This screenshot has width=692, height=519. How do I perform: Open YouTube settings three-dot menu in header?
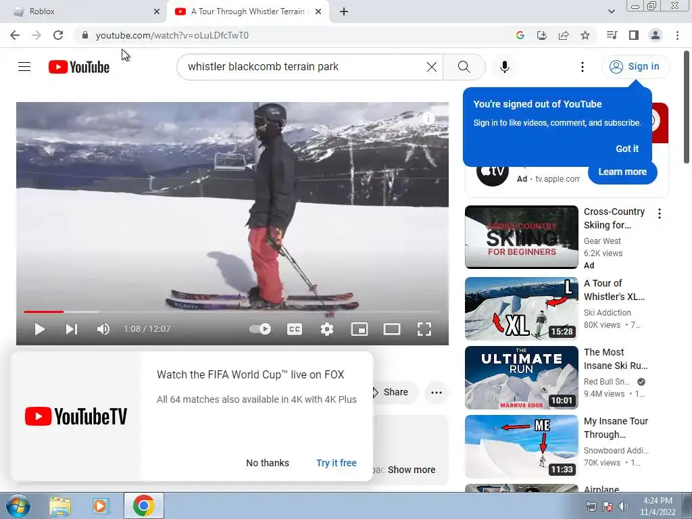pyautogui.click(x=583, y=67)
